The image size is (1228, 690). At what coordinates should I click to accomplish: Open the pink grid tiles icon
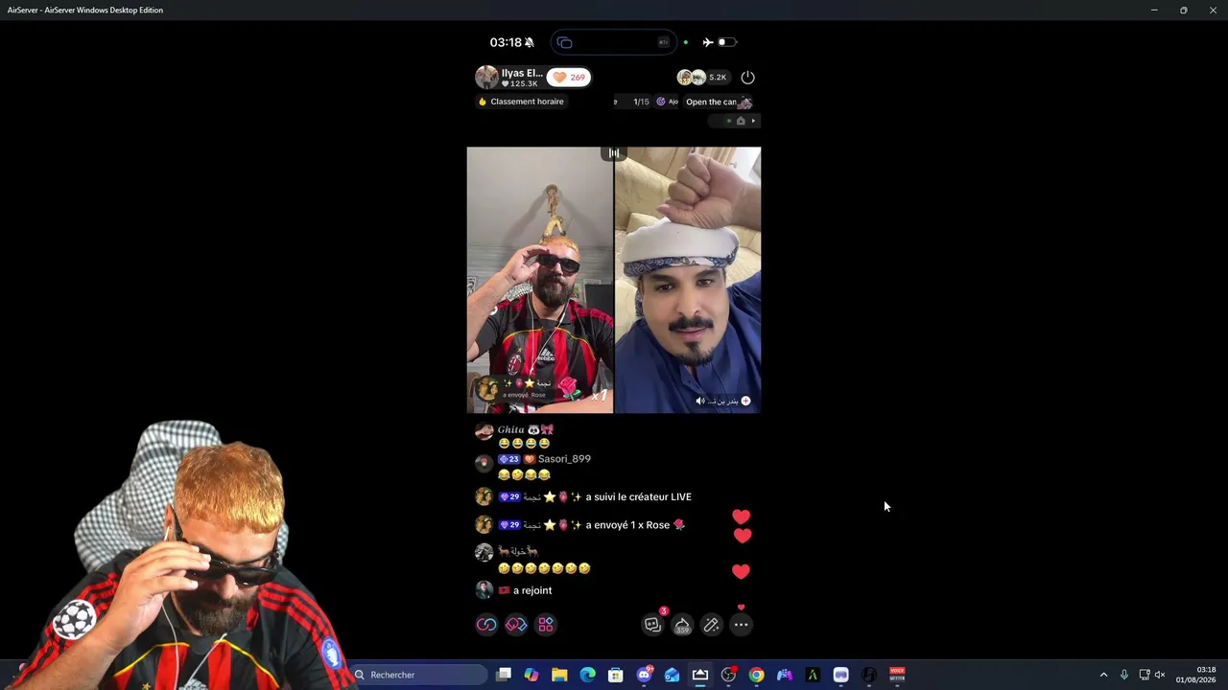tap(546, 625)
